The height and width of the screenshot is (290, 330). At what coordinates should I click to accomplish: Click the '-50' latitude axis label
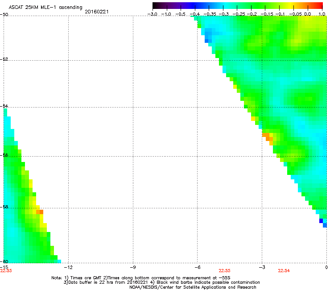[x=4, y=15]
